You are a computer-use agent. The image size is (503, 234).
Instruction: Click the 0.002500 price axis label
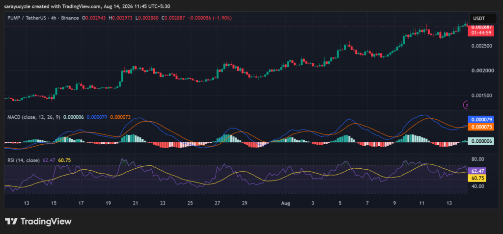(482, 46)
